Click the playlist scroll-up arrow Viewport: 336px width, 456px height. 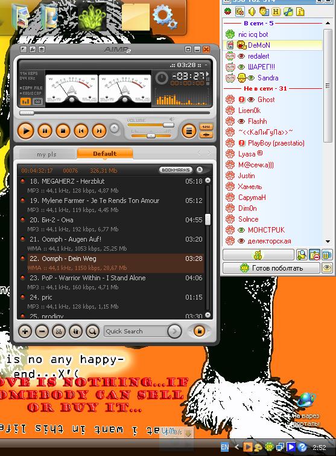pos(208,181)
